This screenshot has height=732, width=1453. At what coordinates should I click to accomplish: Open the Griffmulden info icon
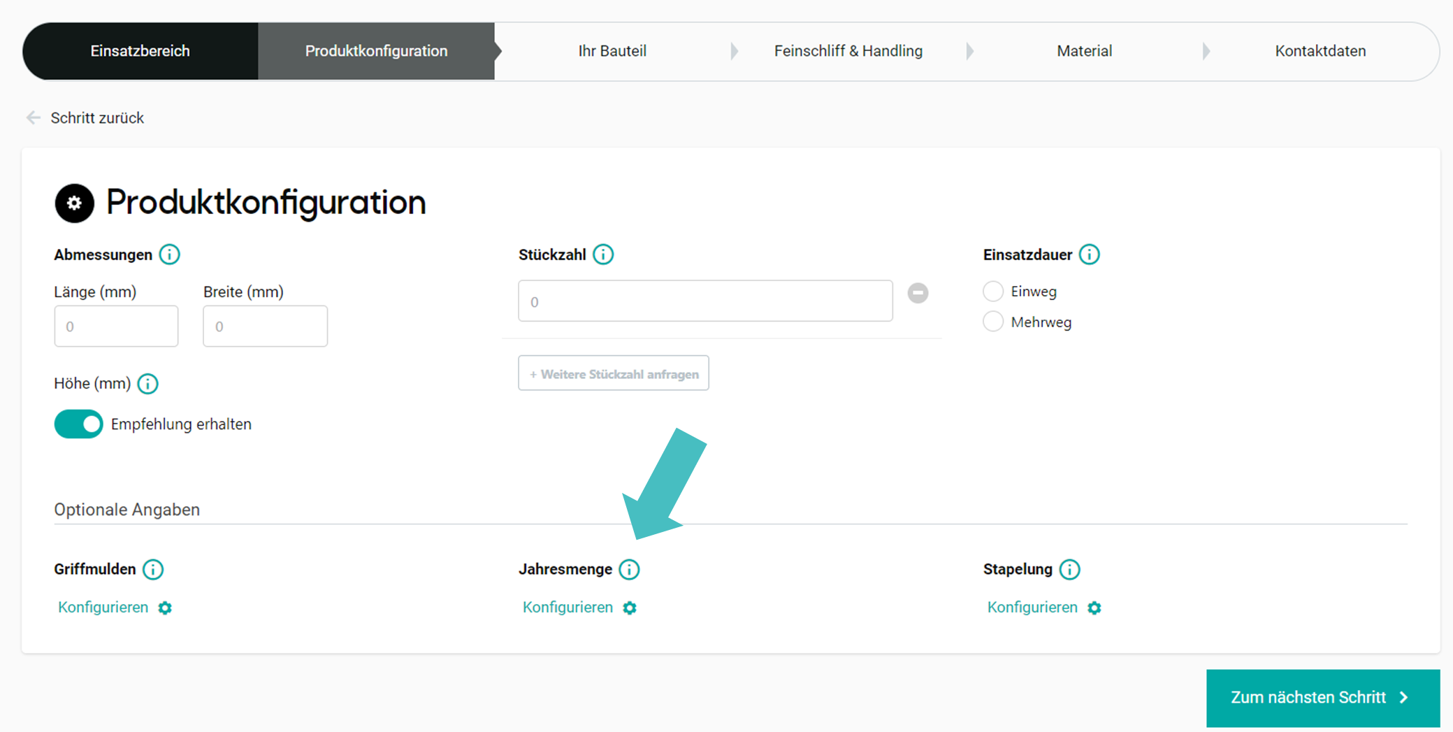153,570
